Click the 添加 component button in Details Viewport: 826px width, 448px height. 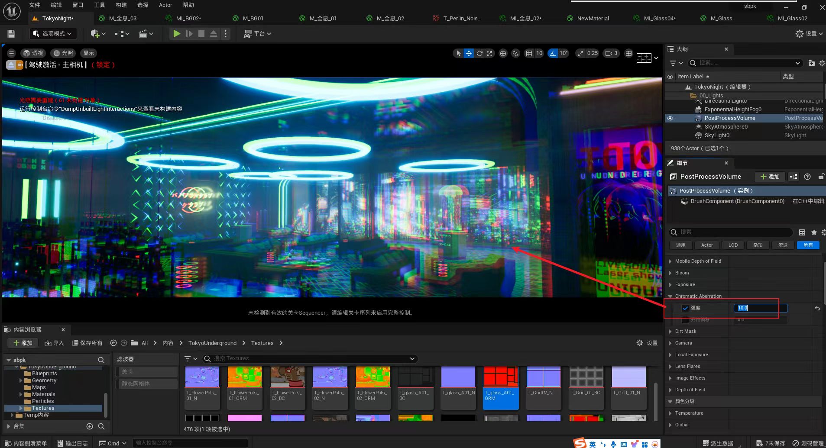tap(770, 177)
